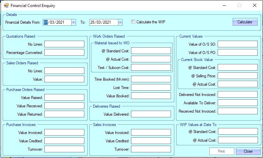Click the WIP Values Actual Cost field
The width and height of the screenshot is (263, 158).
[x=238, y=140]
